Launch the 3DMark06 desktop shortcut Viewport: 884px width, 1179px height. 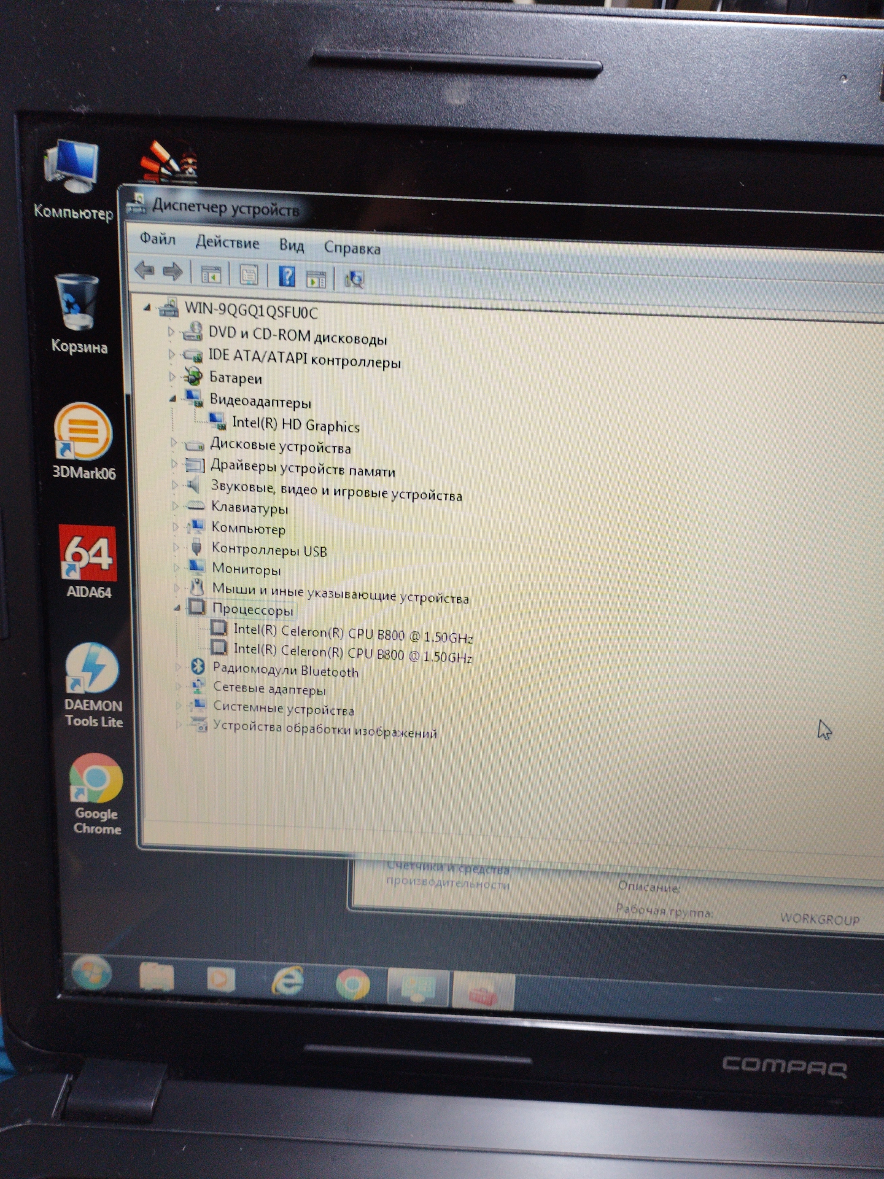[83, 441]
